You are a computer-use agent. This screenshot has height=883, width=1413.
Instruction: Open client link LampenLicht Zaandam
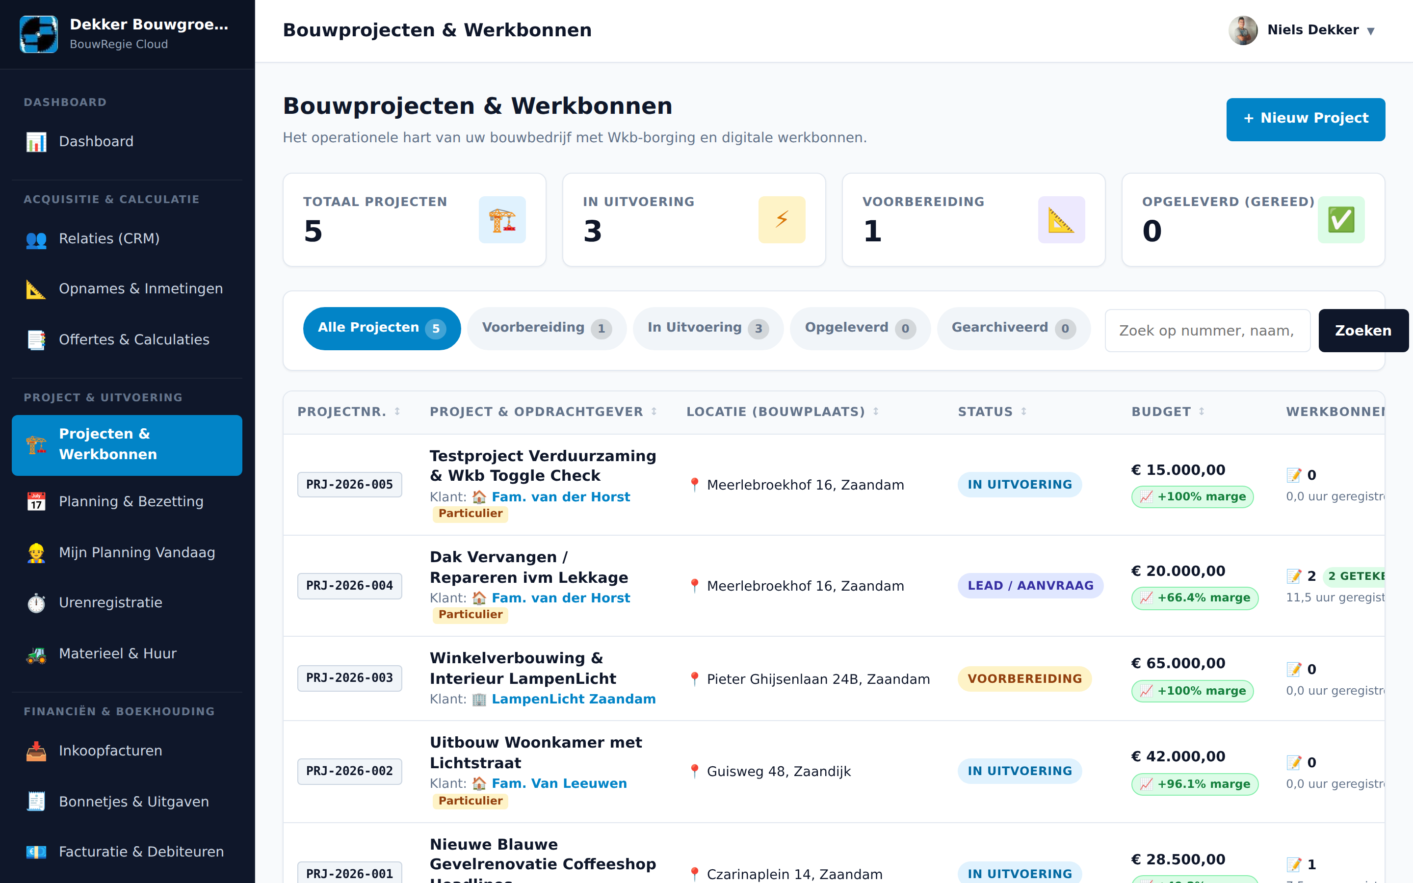click(574, 699)
